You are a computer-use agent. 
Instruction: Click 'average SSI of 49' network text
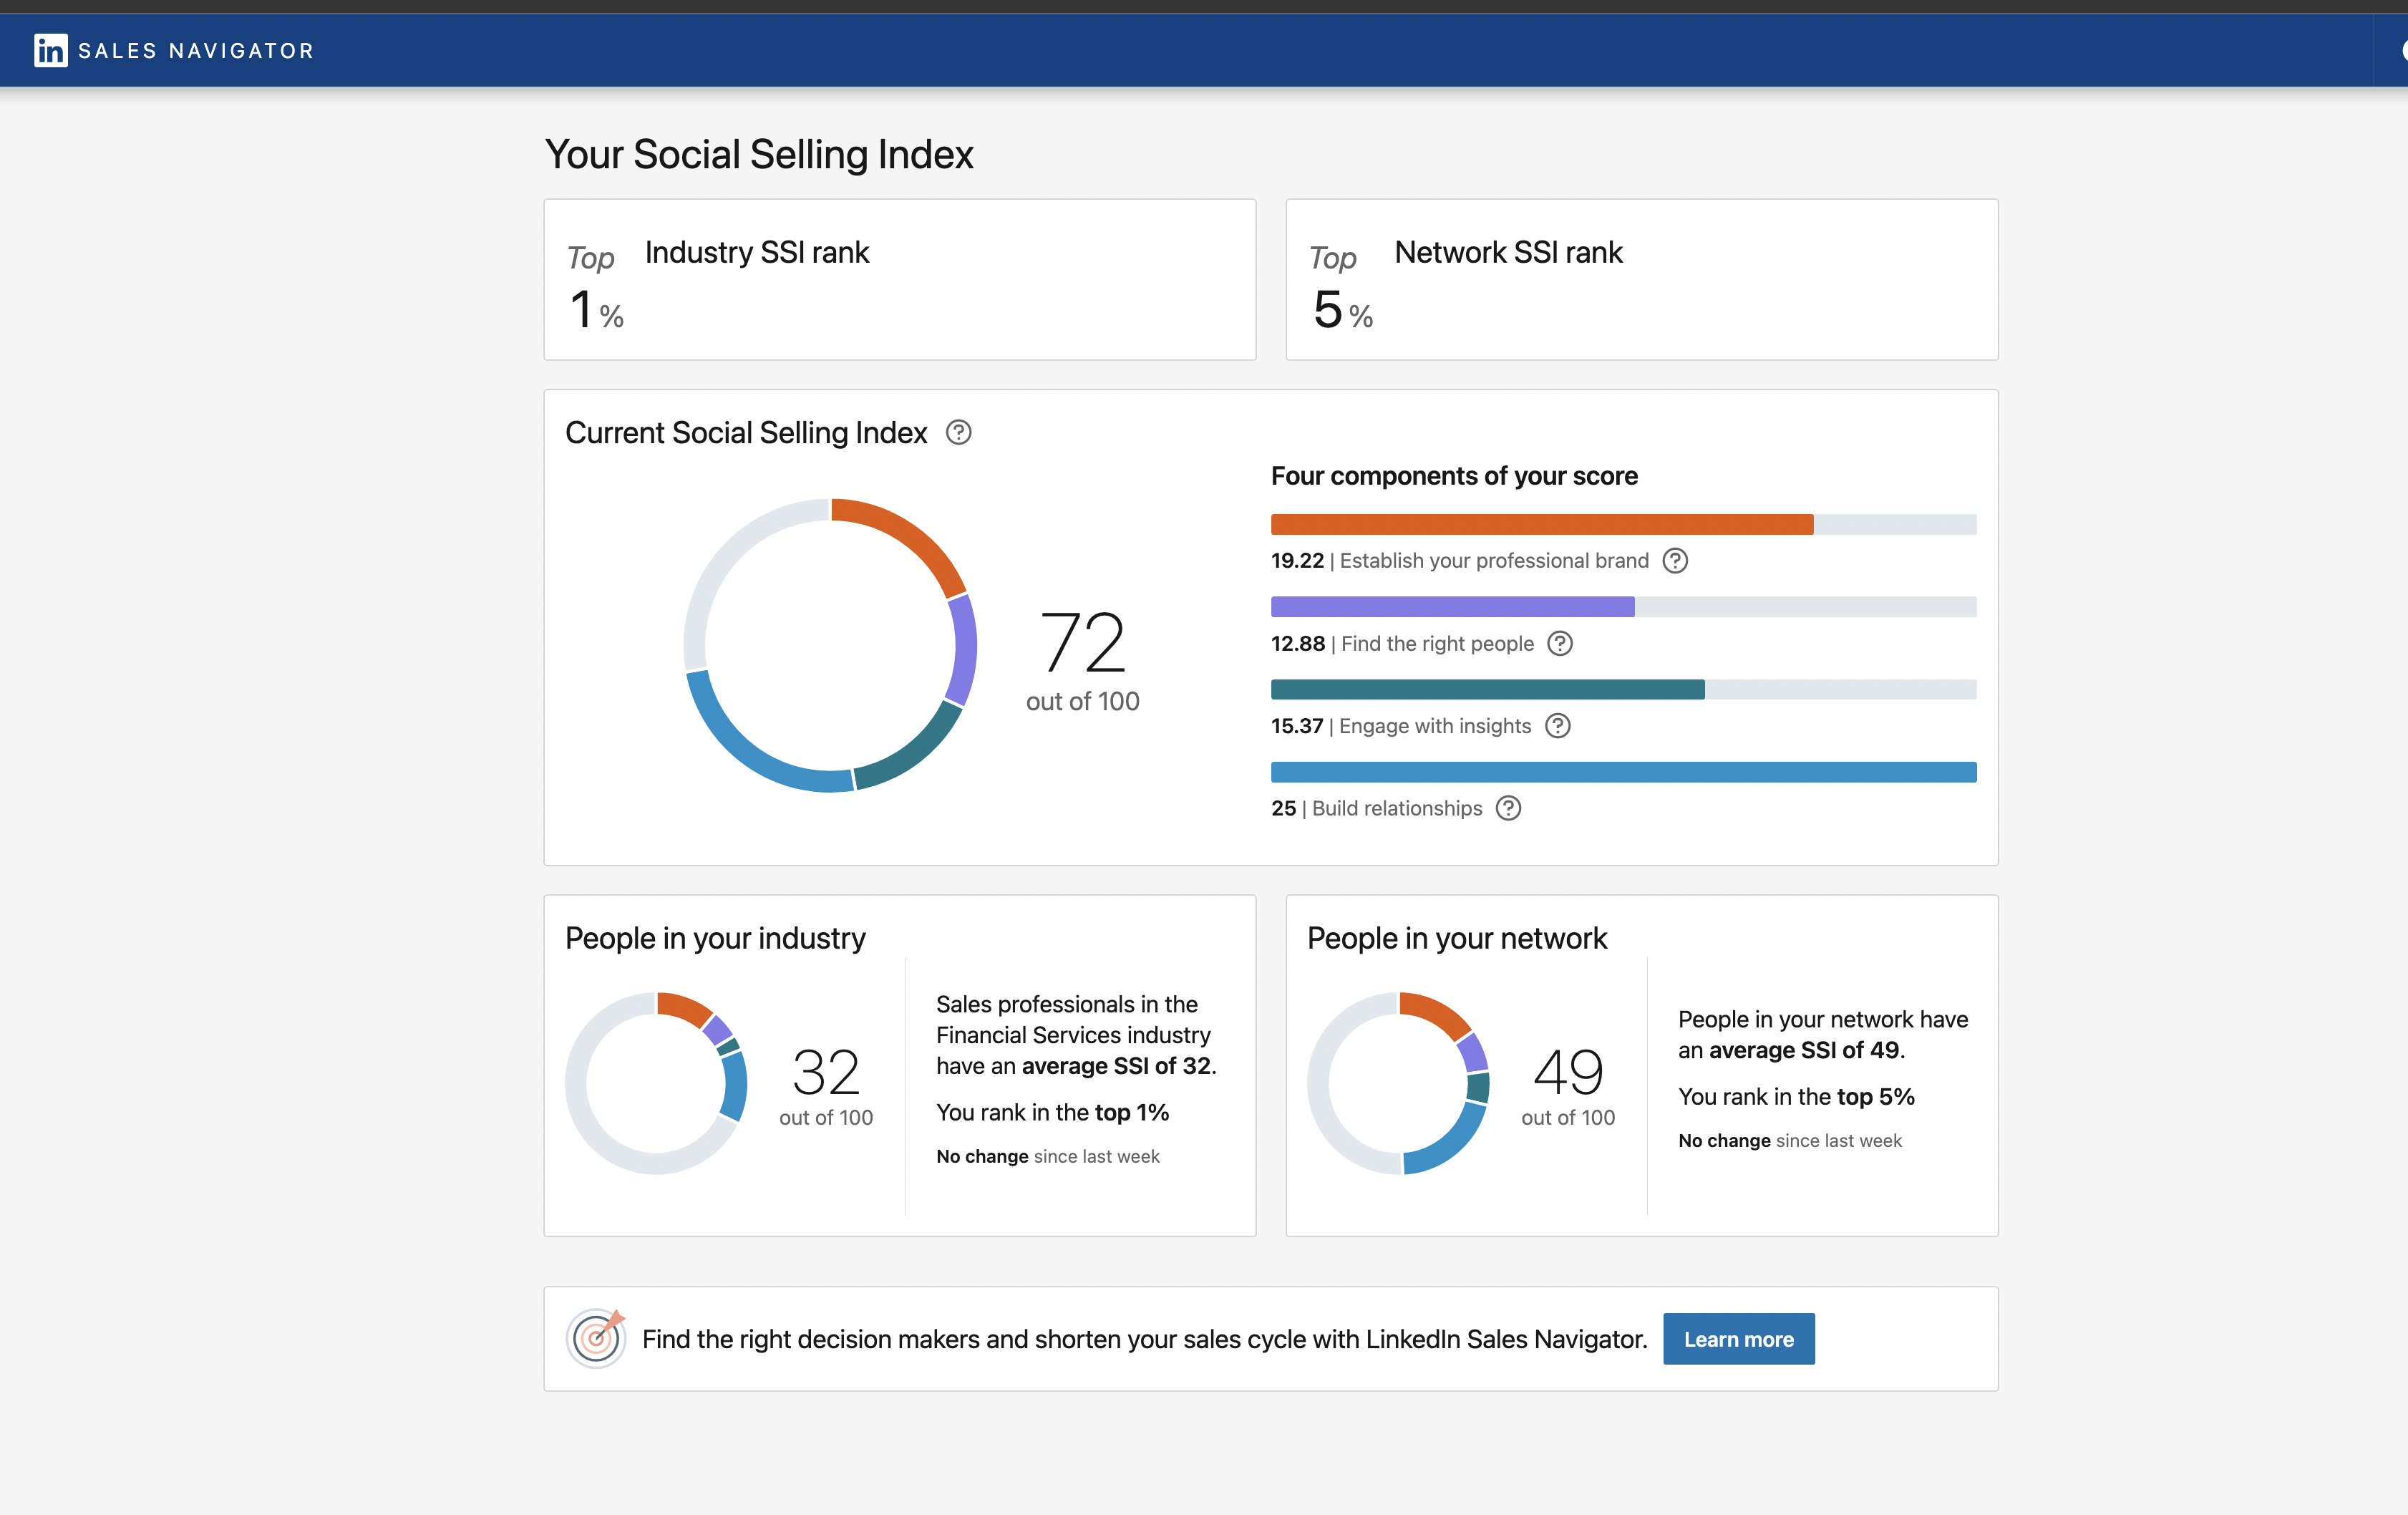(1804, 1050)
